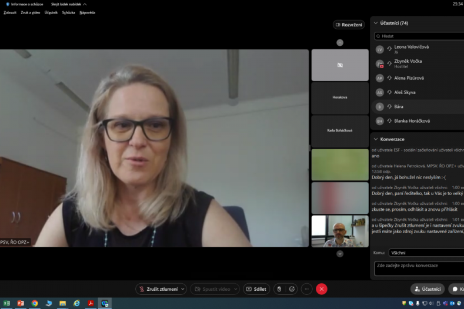Click the BH avatar for Blanka Horáčková
Viewport: 464px width, 309px height.
click(379, 120)
